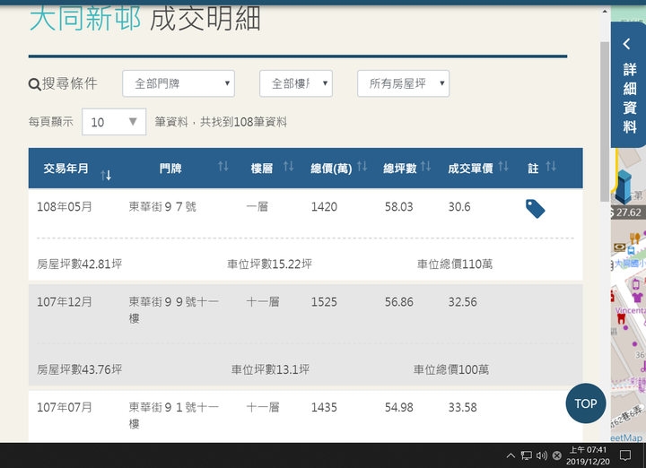Screen dimensions: 646x468
Task: Sort table by 樓層 arrows
Action: coord(288,166)
